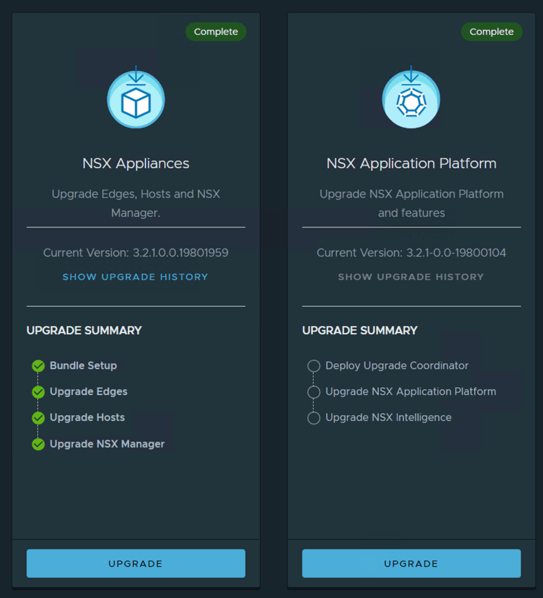
Task: Click the green check beside Bundle Setup
Action: [39, 366]
